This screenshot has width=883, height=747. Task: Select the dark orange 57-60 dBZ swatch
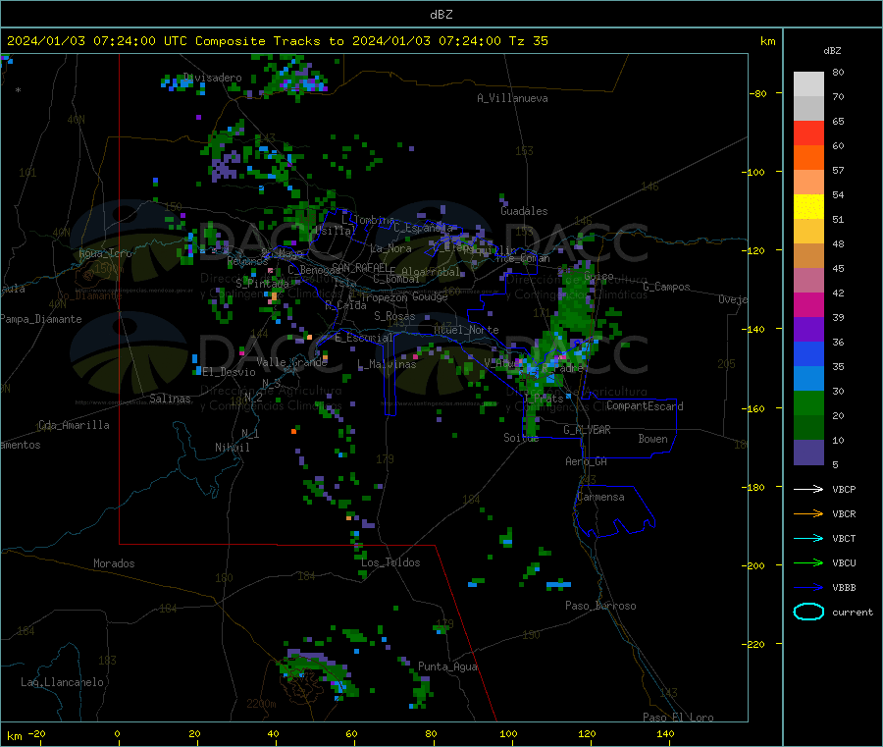click(x=808, y=158)
